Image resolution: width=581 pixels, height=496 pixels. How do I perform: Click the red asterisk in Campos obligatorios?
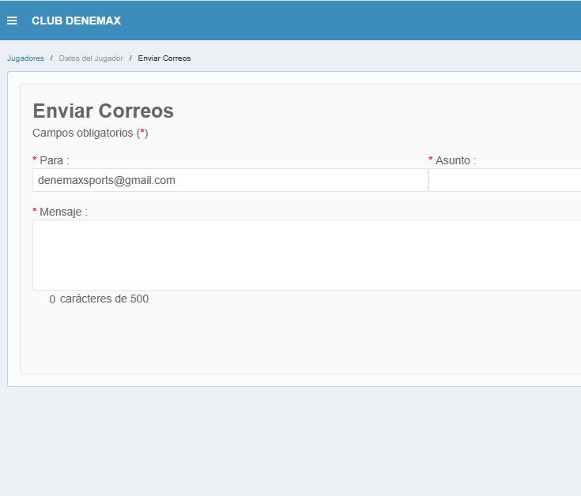[x=142, y=133]
